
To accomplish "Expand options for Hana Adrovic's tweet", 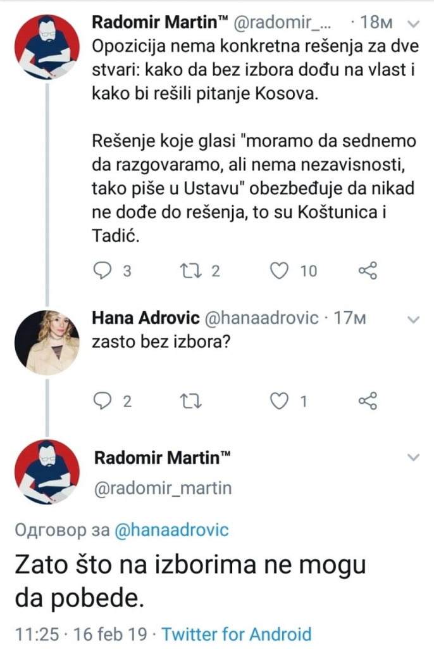I will tap(414, 320).
